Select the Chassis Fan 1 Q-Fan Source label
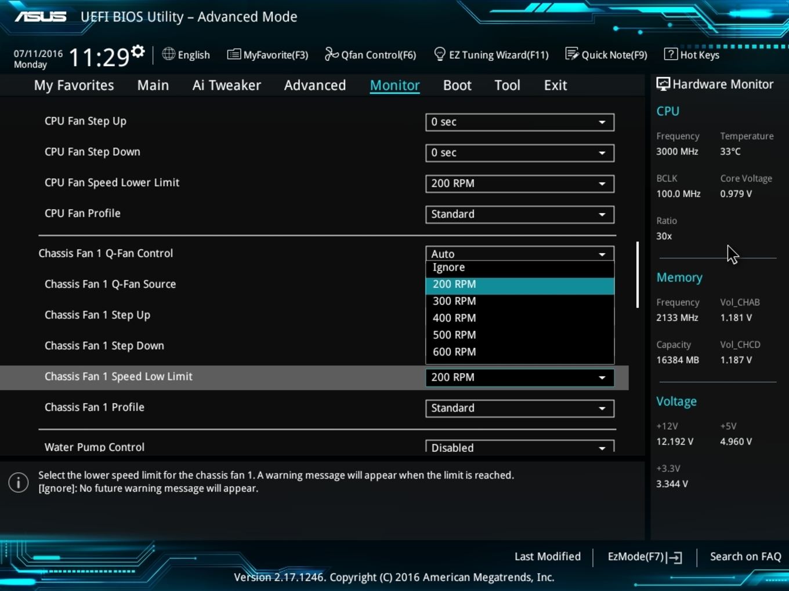The height and width of the screenshot is (591, 789). [110, 284]
